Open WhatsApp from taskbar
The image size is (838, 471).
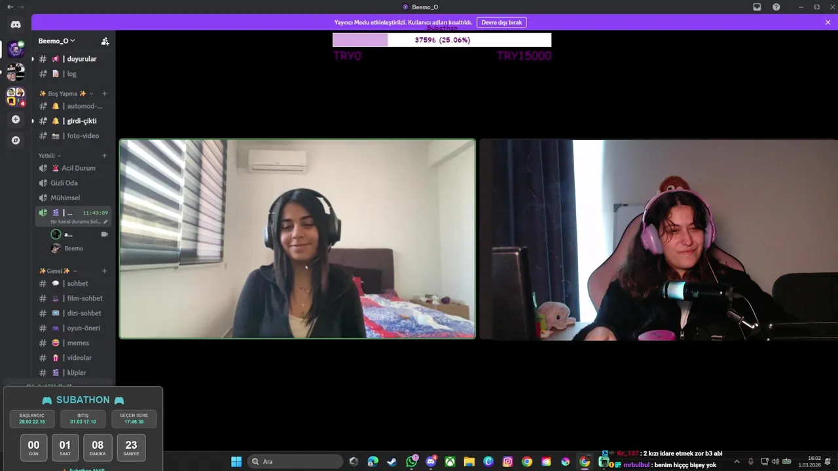click(x=411, y=462)
